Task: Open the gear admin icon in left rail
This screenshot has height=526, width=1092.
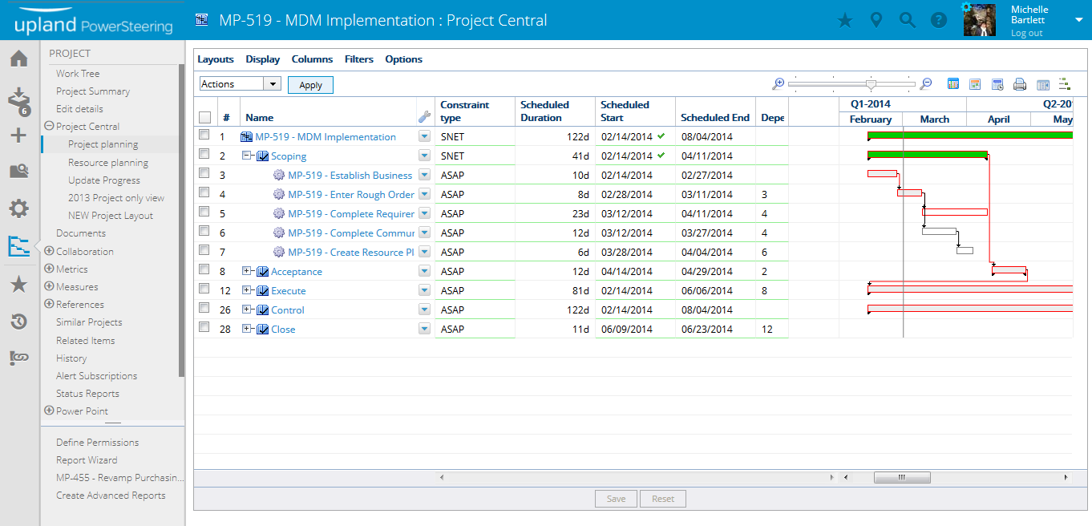Action: [19, 209]
